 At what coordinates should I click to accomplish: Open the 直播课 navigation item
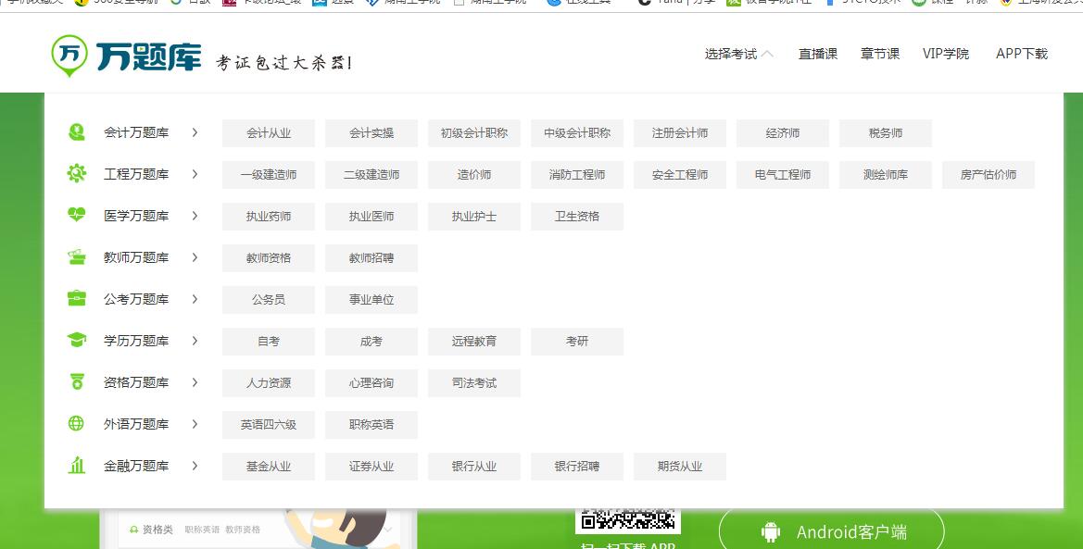[817, 55]
